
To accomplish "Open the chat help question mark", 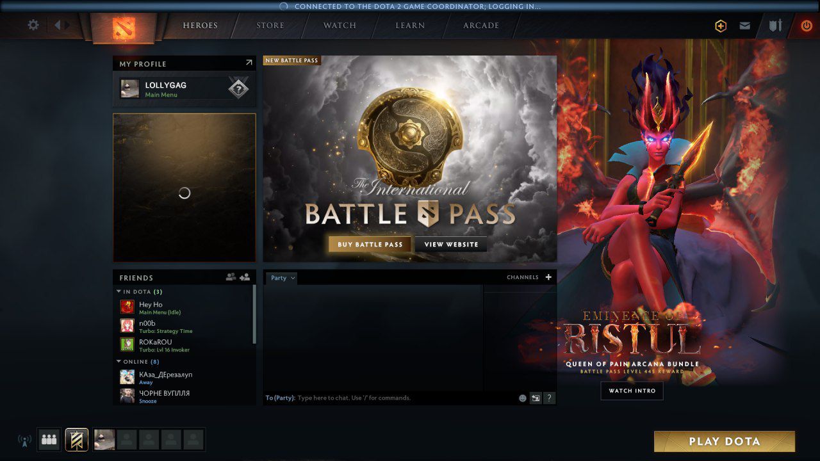I will [x=549, y=398].
